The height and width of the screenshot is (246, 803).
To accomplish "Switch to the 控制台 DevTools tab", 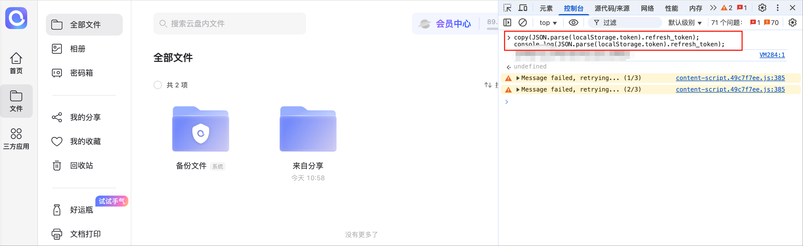I will [x=574, y=8].
